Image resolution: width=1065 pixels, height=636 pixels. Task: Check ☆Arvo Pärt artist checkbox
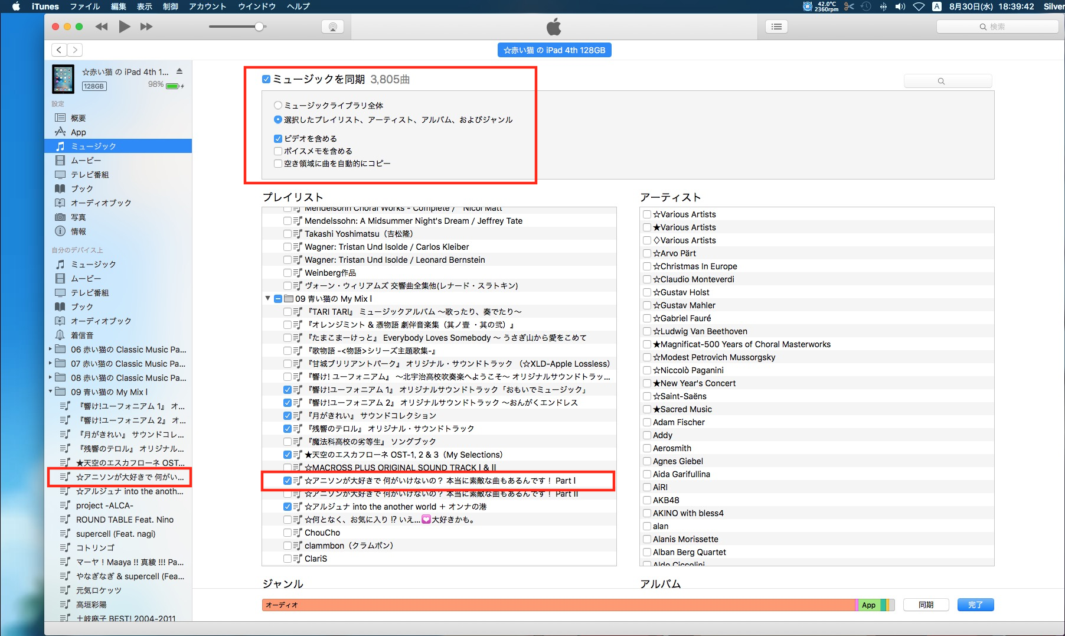(647, 253)
